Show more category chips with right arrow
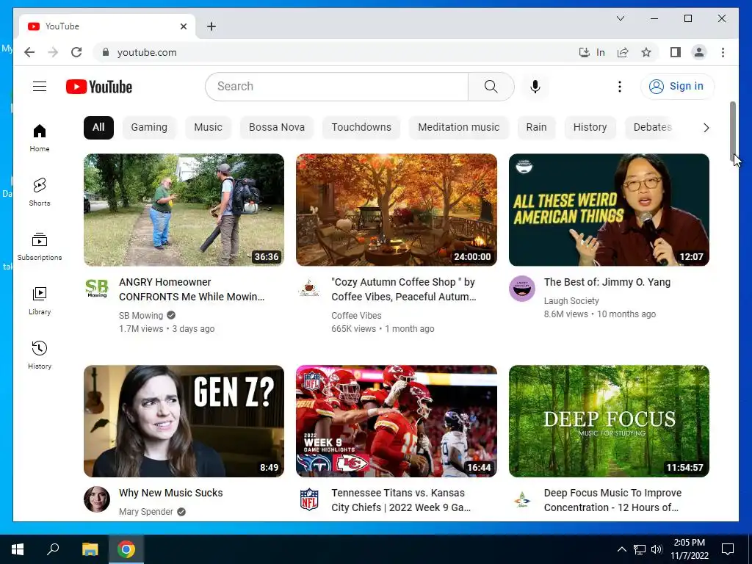 [706, 128]
